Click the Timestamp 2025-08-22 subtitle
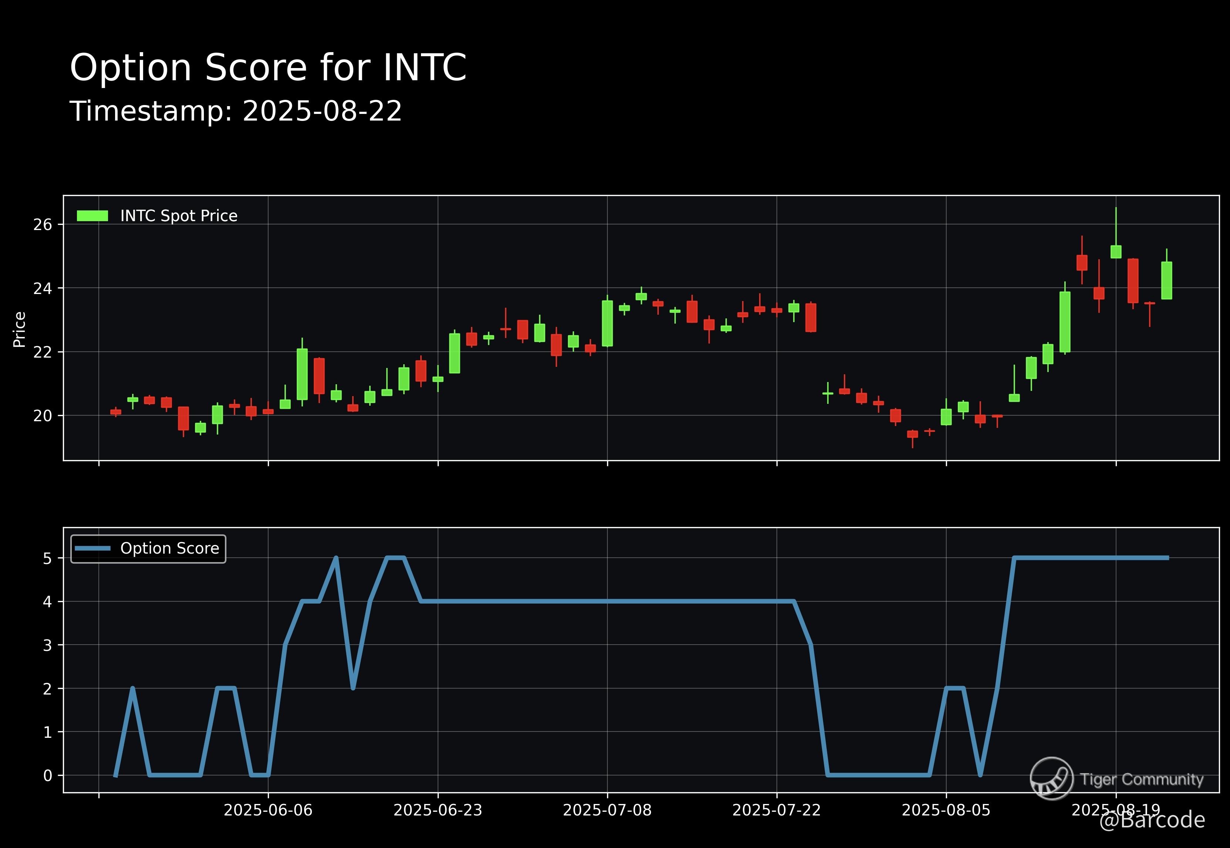The height and width of the screenshot is (848, 1230). 235,112
